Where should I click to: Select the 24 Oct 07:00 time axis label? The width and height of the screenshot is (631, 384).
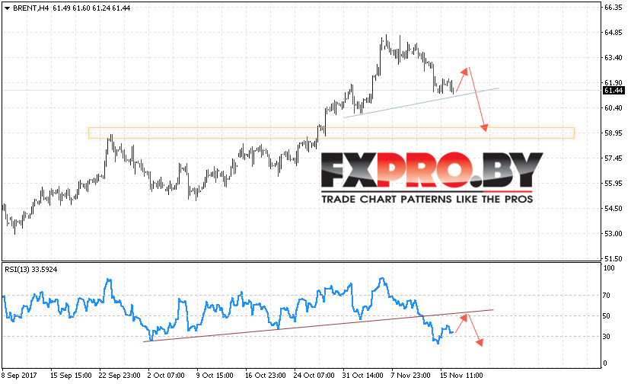[x=314, y=376]
